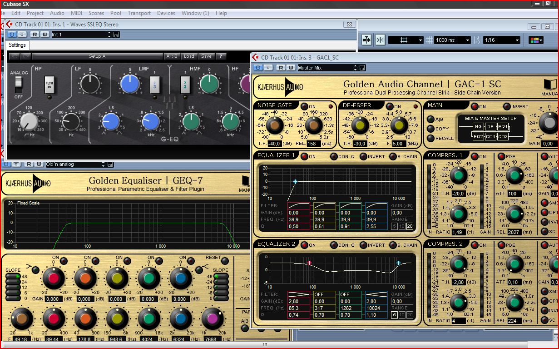Toggle the Cubase Snap icon
559x349 pixels.
366,40
